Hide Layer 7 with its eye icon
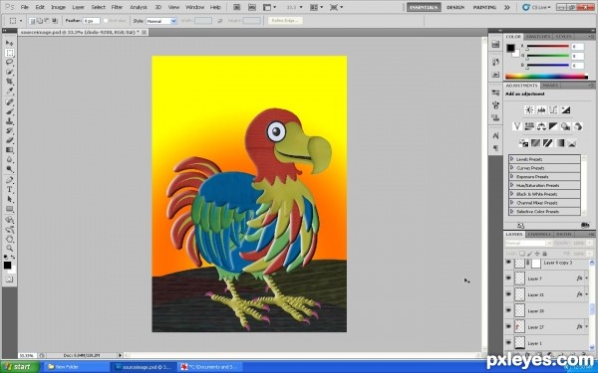This screenshot has height=373, width=598. [x=508, y=279]
